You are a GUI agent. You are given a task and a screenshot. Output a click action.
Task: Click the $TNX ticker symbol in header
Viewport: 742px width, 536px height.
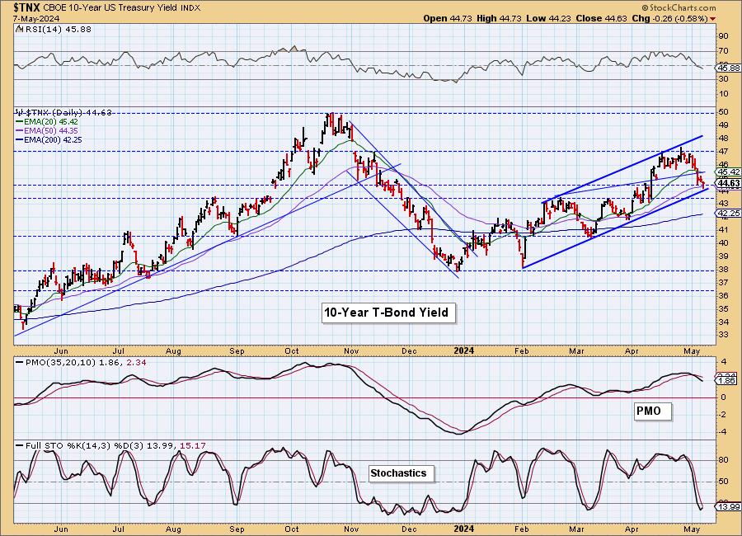tap(27, 7)
